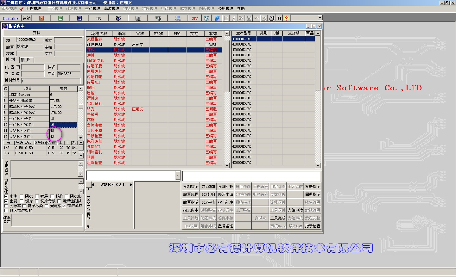Image resolution: width=456 pixels, height=277 pixels.
Task: Check the 离子污染 checkbox
Action: (x=24, y=206)
